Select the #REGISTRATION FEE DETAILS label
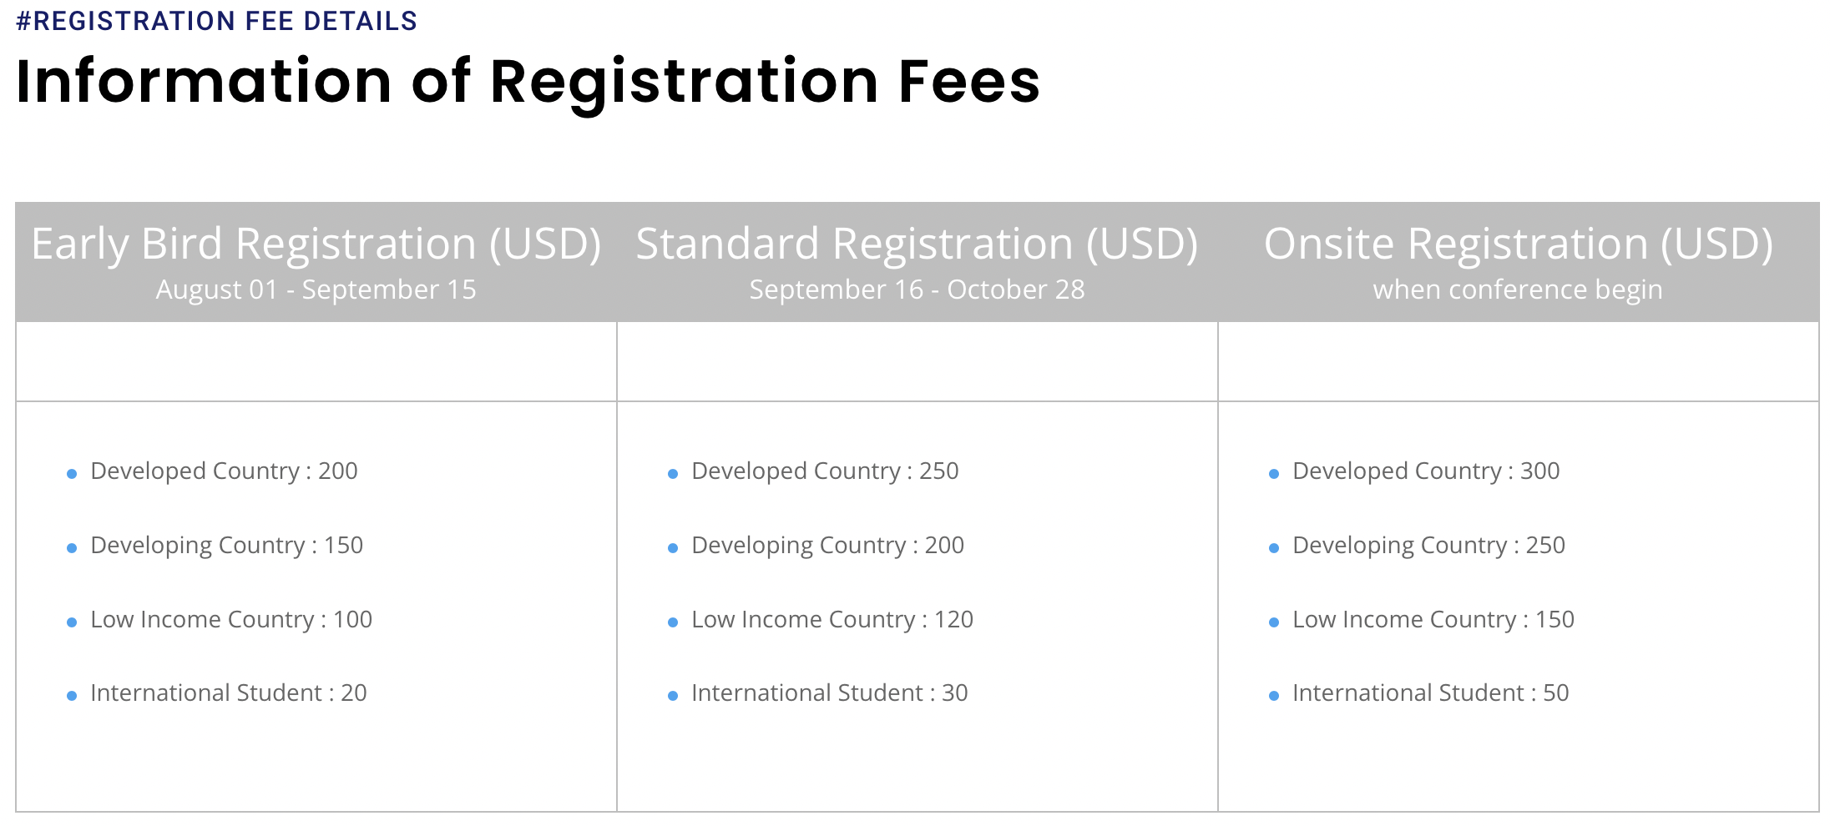This screenshot has height=826, width=1830. [x=216, y=21]
